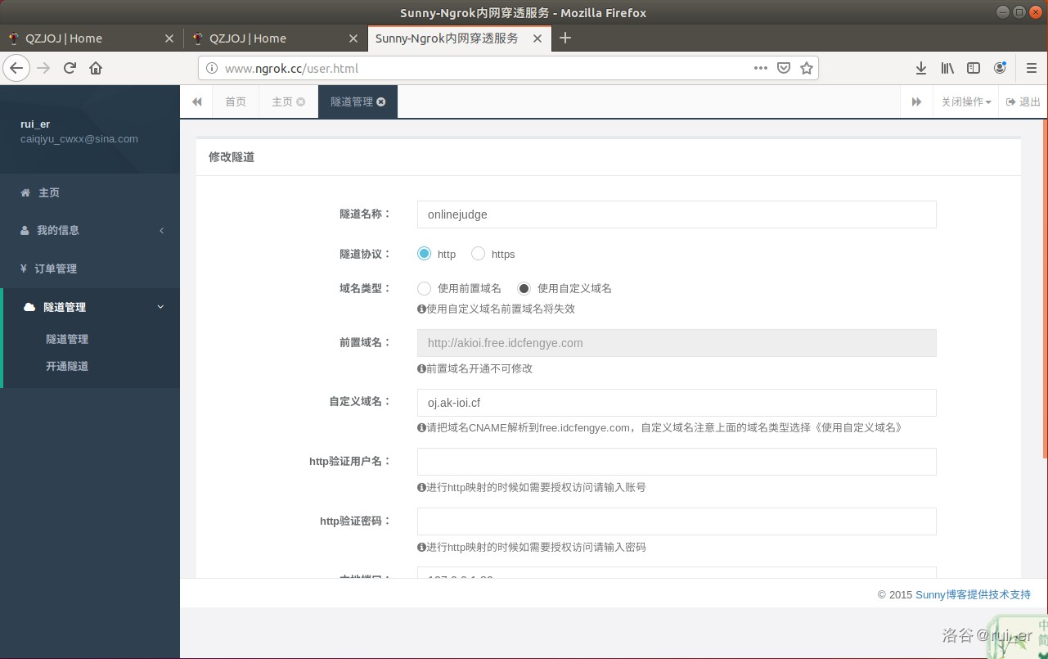Toggle the Firefox sidebar view icon
The image size is (1048, 659).
974,68
